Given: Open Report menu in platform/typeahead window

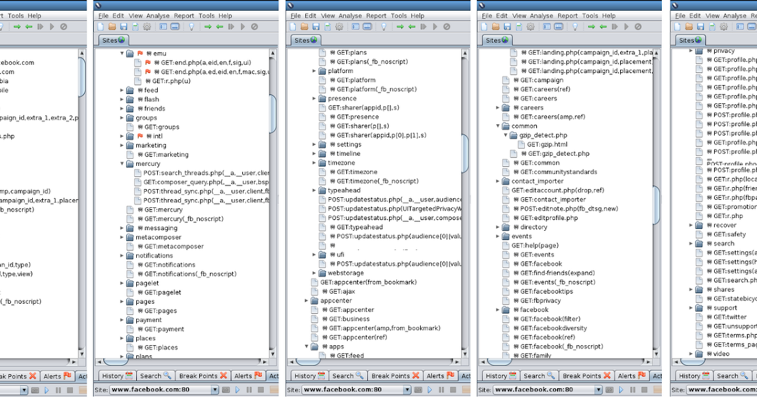Looking at the screenshot, I should coord(377,16).
